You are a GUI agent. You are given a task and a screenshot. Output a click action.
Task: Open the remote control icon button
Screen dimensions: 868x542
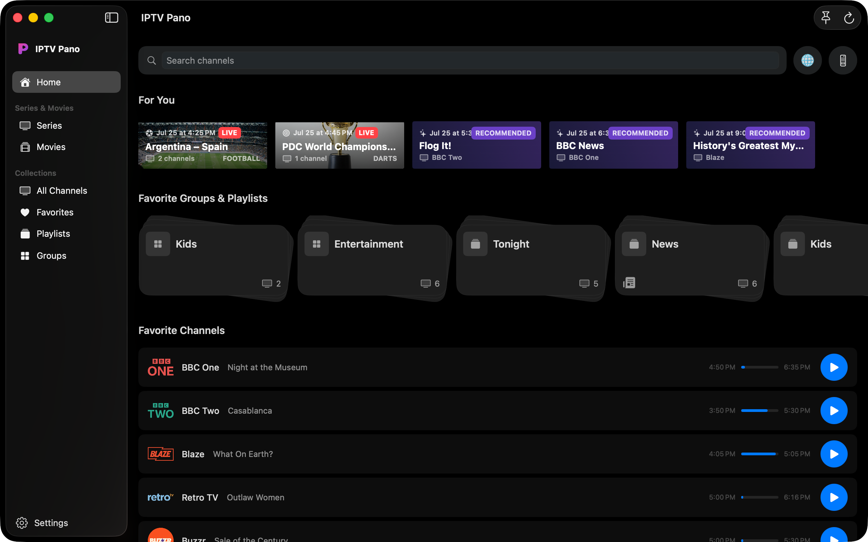843,60
